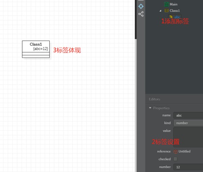This screenshot has height=172, width=203.
Task: Click the Main diagram icon
Action: click(x=166, y=4)
